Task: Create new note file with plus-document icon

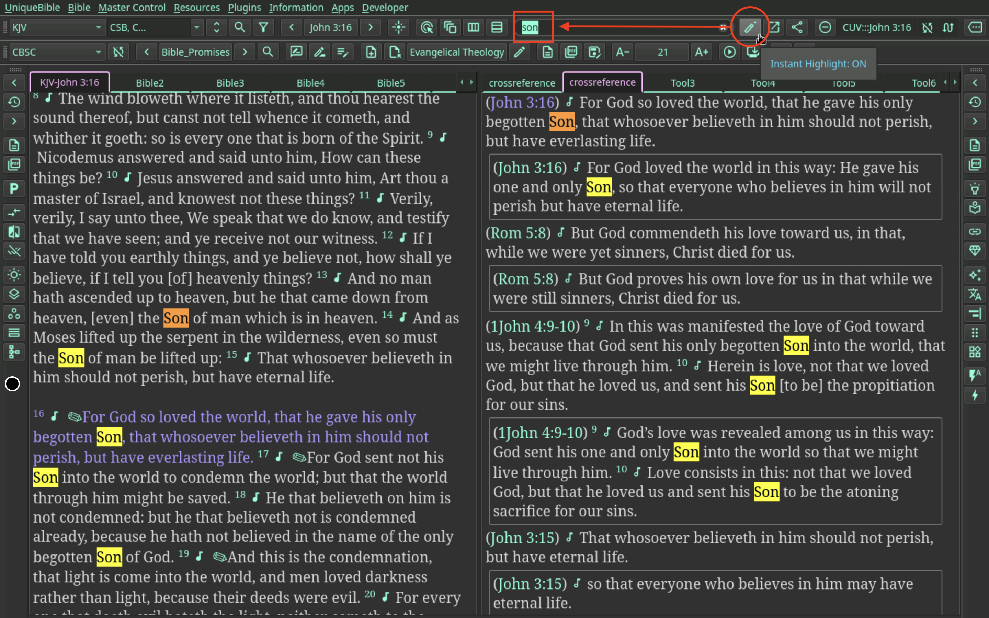Action: 371,52
